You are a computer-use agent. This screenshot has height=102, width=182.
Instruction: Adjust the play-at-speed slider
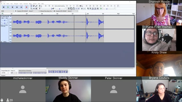pyautogui.click(x=109, y=8)
